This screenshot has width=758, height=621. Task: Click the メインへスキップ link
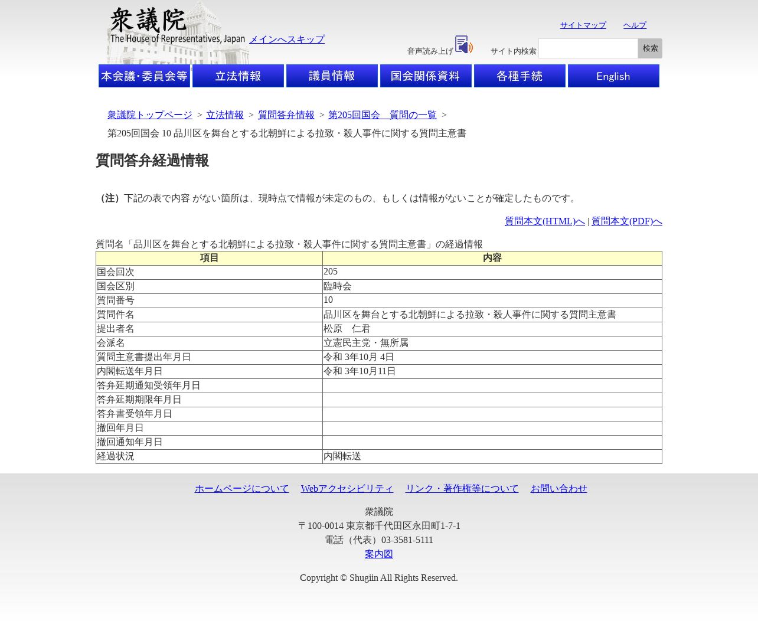pyautogui.click(x=287, y=39)
